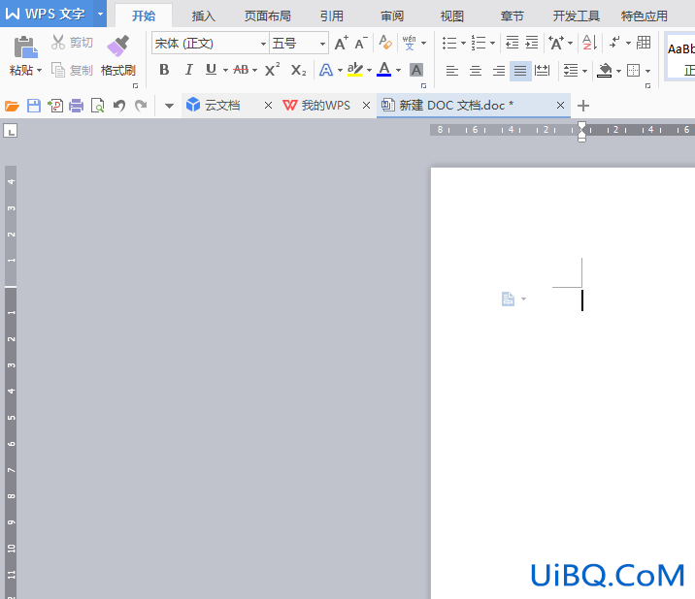Expand the numbered list dropdown arrow

point(492,43)
